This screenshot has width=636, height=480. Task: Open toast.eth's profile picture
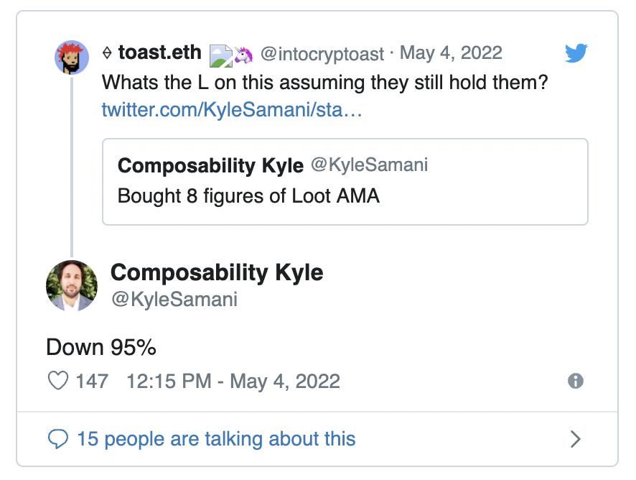(72, 57)
